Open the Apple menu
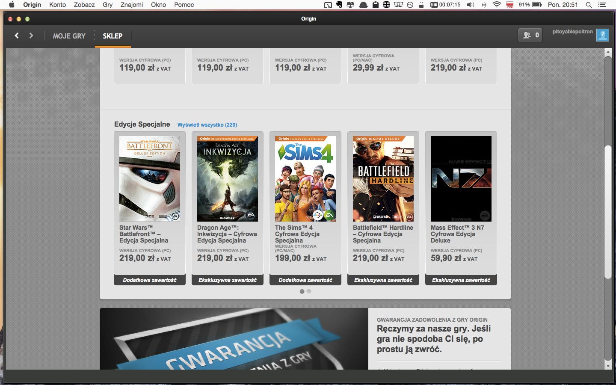 click(x=12, y=5)
